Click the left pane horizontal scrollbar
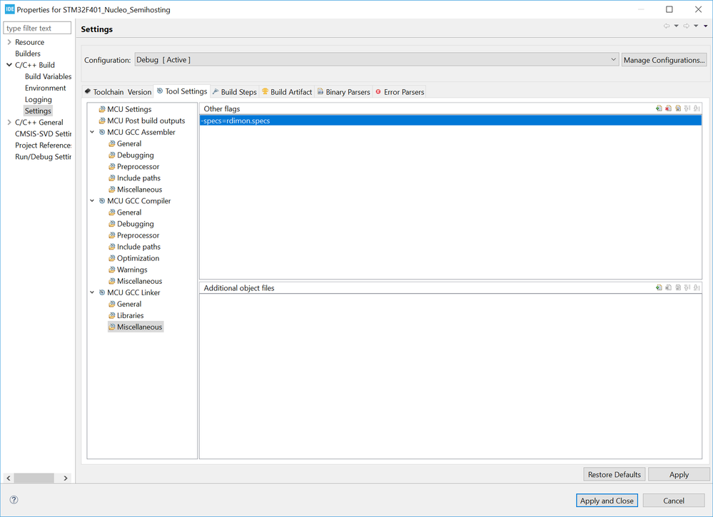Image resolution: width=713 pixels, height=517 pixels. pos(34,478)
